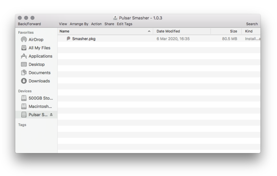Screen dimensions: 277x176
Task: Sort by the Kind column header
Action: click(x=251, y=31)
